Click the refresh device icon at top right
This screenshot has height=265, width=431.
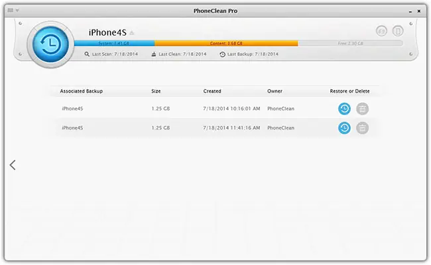(381, 31)
